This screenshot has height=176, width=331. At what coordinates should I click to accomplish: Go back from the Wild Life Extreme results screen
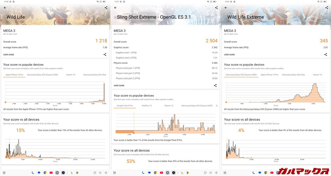tap(225, 8)
